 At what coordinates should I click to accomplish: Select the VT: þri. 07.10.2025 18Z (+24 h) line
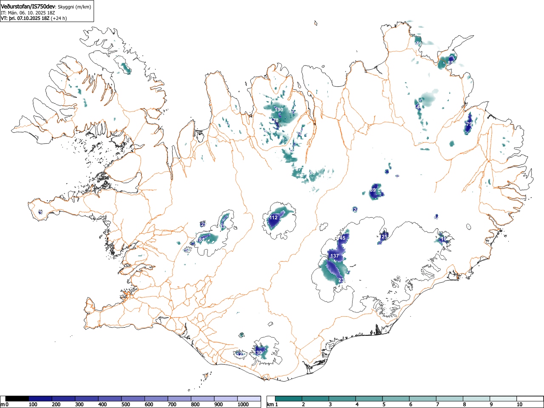34,18
